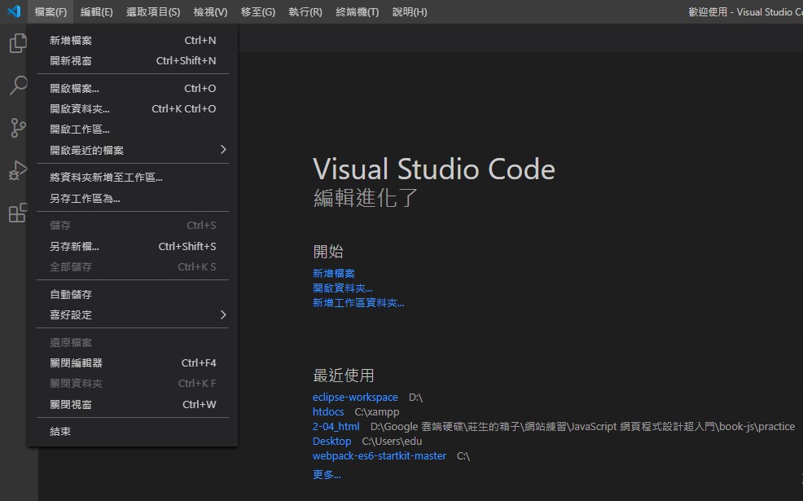803x501 pixels.
Task: Open the 移至(G) menu
Action: pos(257,11)
